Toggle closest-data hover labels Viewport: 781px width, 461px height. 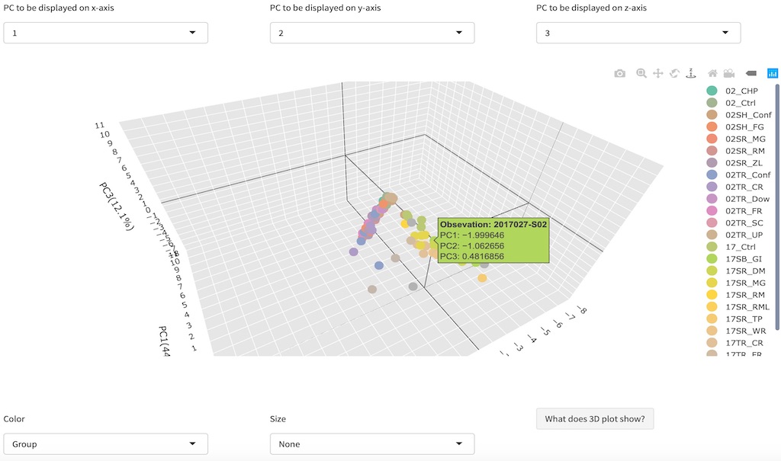[750, 73]
